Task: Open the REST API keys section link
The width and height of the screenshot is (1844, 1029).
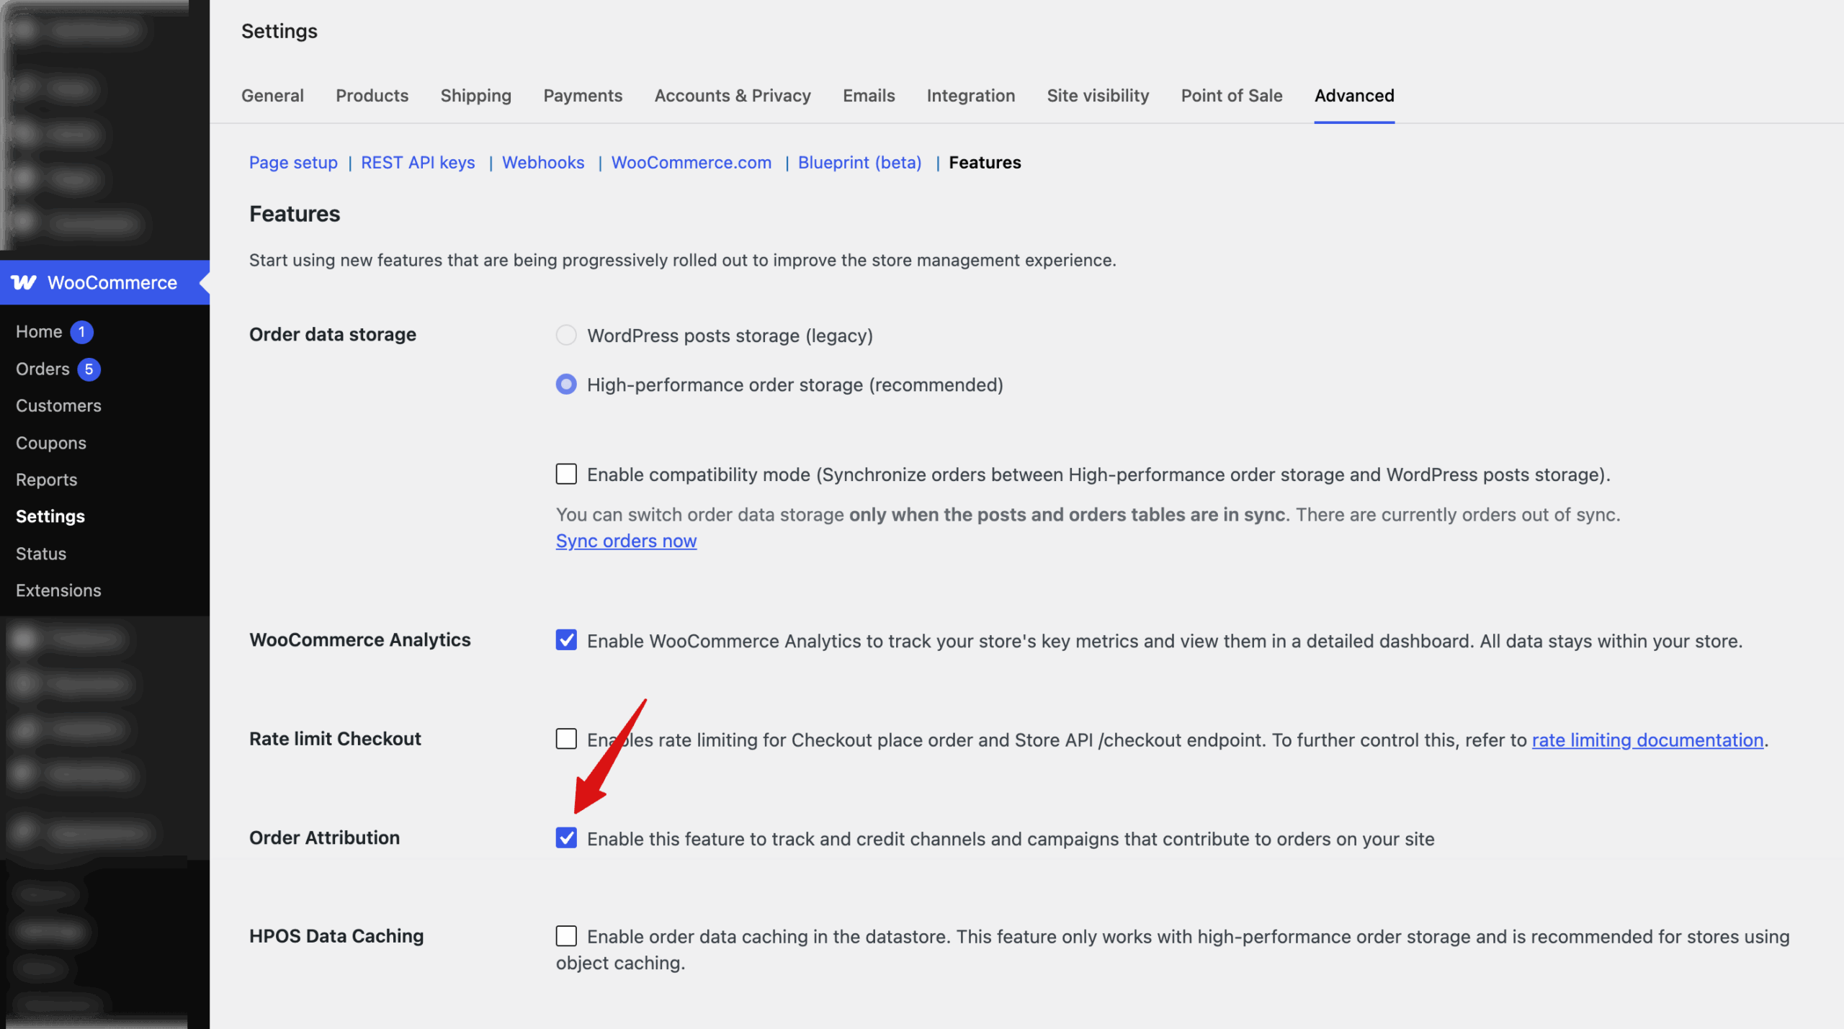Action: [x=418, y=162]
